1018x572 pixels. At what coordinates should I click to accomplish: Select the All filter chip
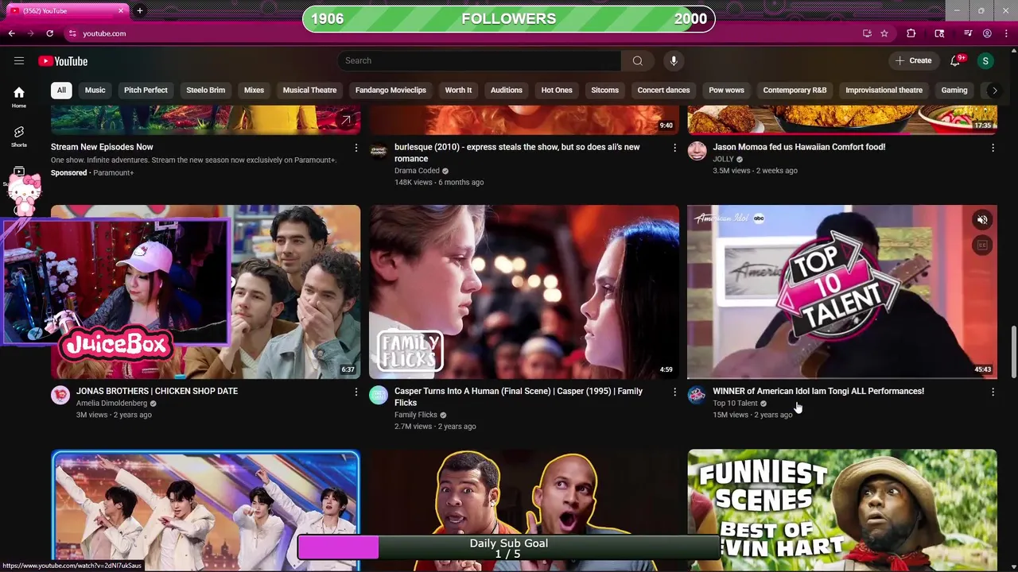point(61,90)
